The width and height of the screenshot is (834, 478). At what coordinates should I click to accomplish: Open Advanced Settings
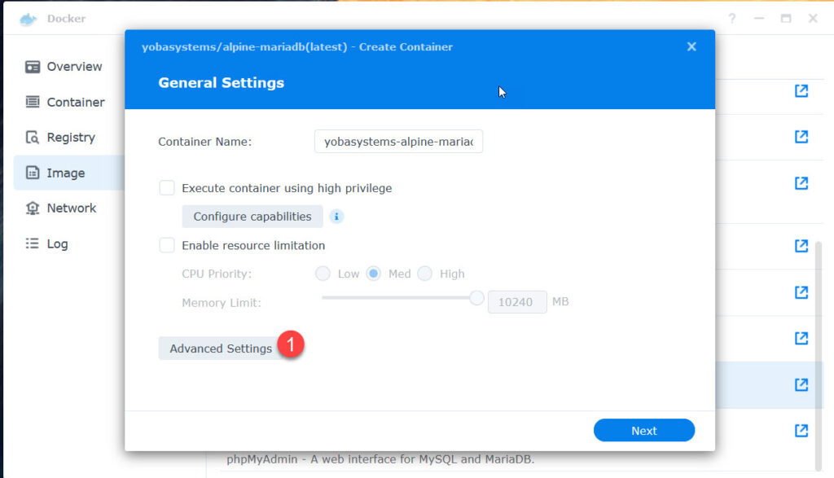pos(221,349)
